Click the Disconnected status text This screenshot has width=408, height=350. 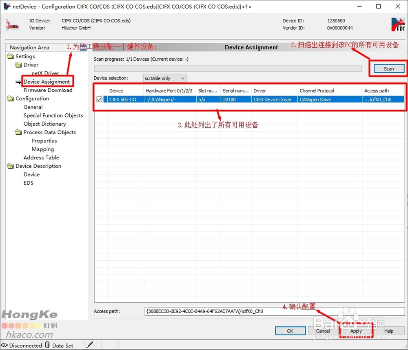pyautogui.click(x=25, y=346)
